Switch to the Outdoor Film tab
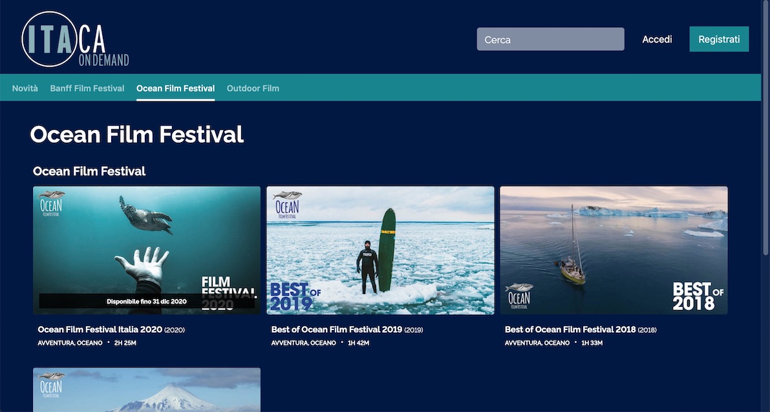 (x=253, y=88)
